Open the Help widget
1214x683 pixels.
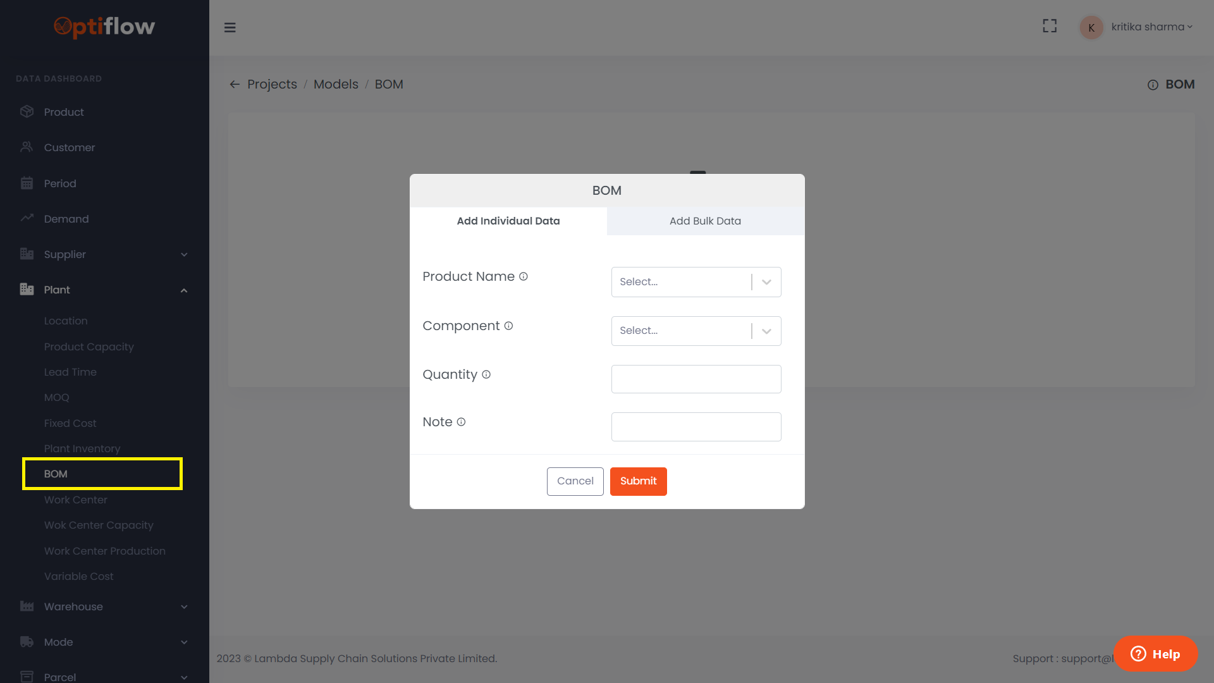pyautogui.click(x=1155, y=654)
